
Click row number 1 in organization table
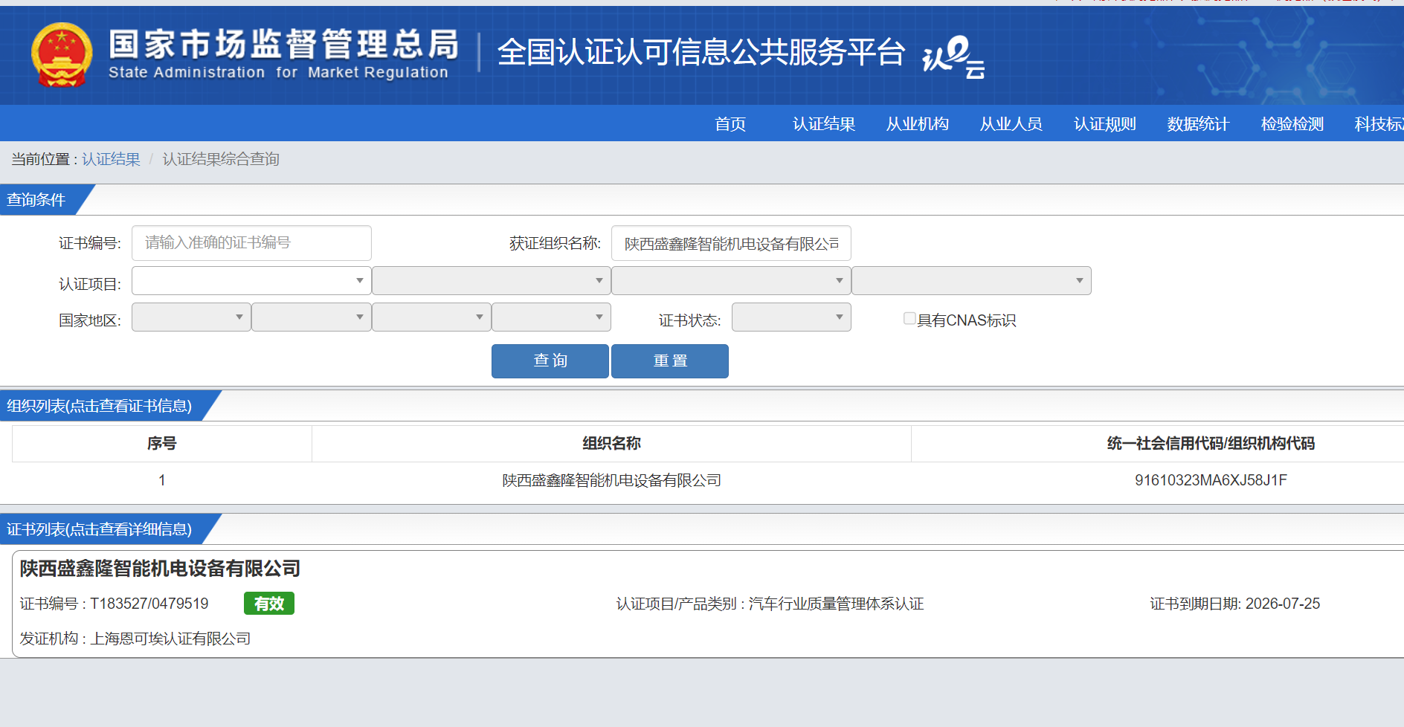[x=161, y=480]
